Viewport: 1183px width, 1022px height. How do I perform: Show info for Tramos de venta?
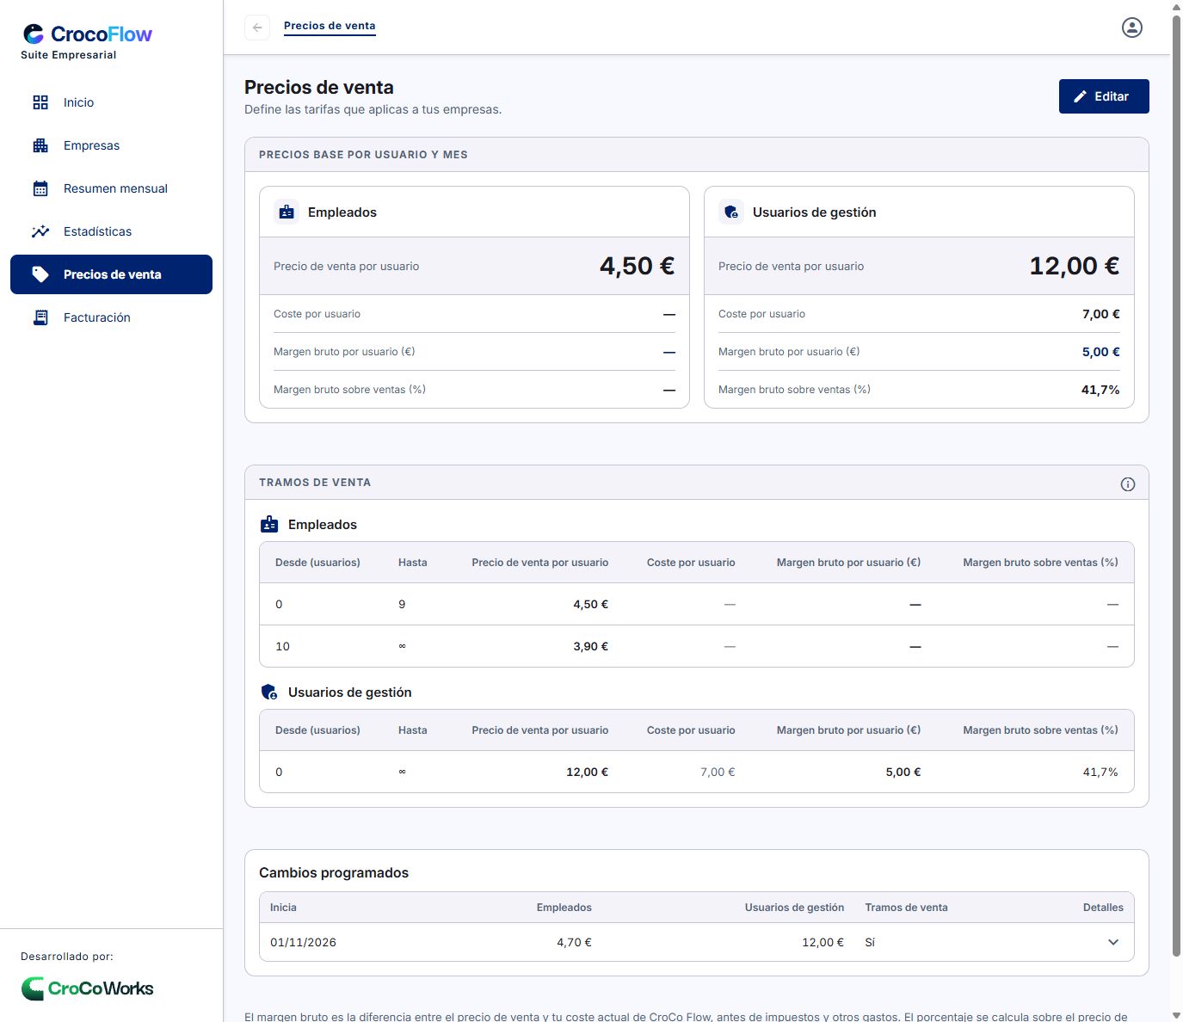click(1128, 484)
